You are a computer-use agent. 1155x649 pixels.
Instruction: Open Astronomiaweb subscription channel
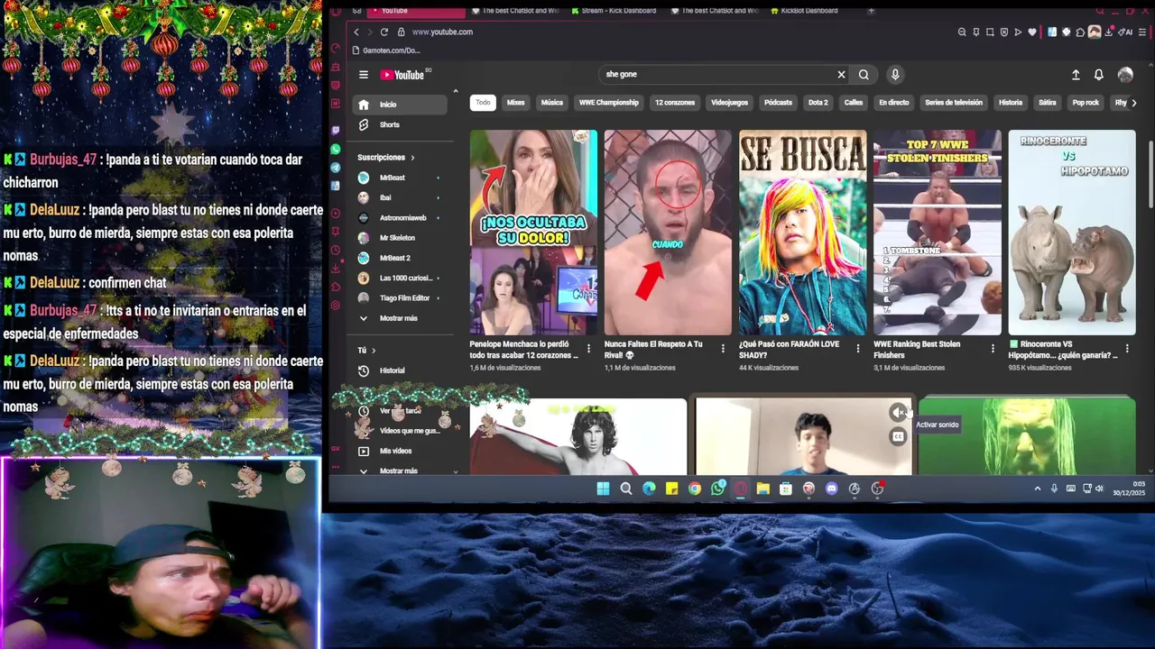tap(399, 217)
